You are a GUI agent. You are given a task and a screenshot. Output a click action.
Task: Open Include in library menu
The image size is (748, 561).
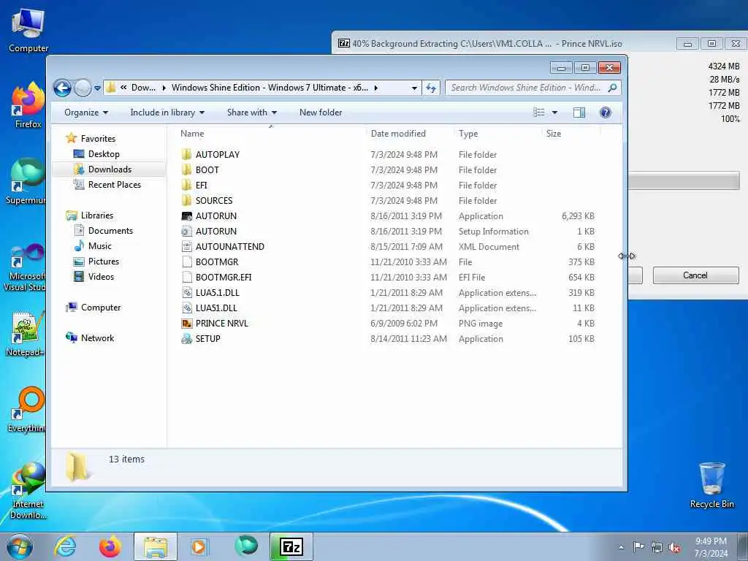pos(167,112)
